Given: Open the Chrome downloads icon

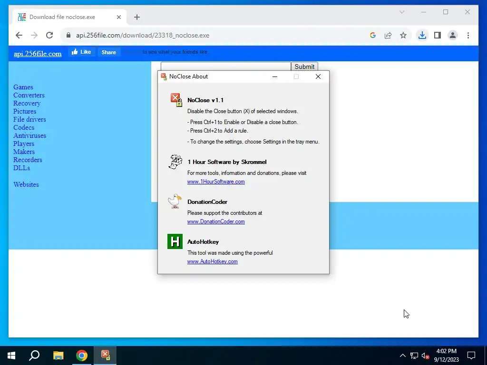Looking at the screenshot, I should click(422, 35).
